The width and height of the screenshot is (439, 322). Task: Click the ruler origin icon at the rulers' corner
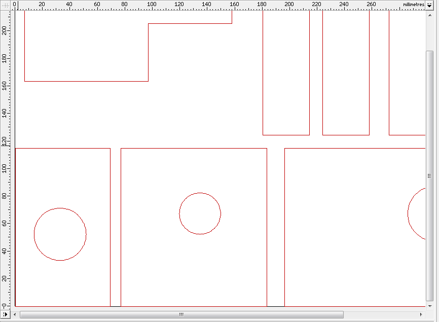pos(5,5)
